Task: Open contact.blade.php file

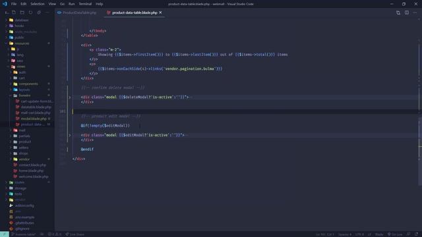Action: point(32,165)
